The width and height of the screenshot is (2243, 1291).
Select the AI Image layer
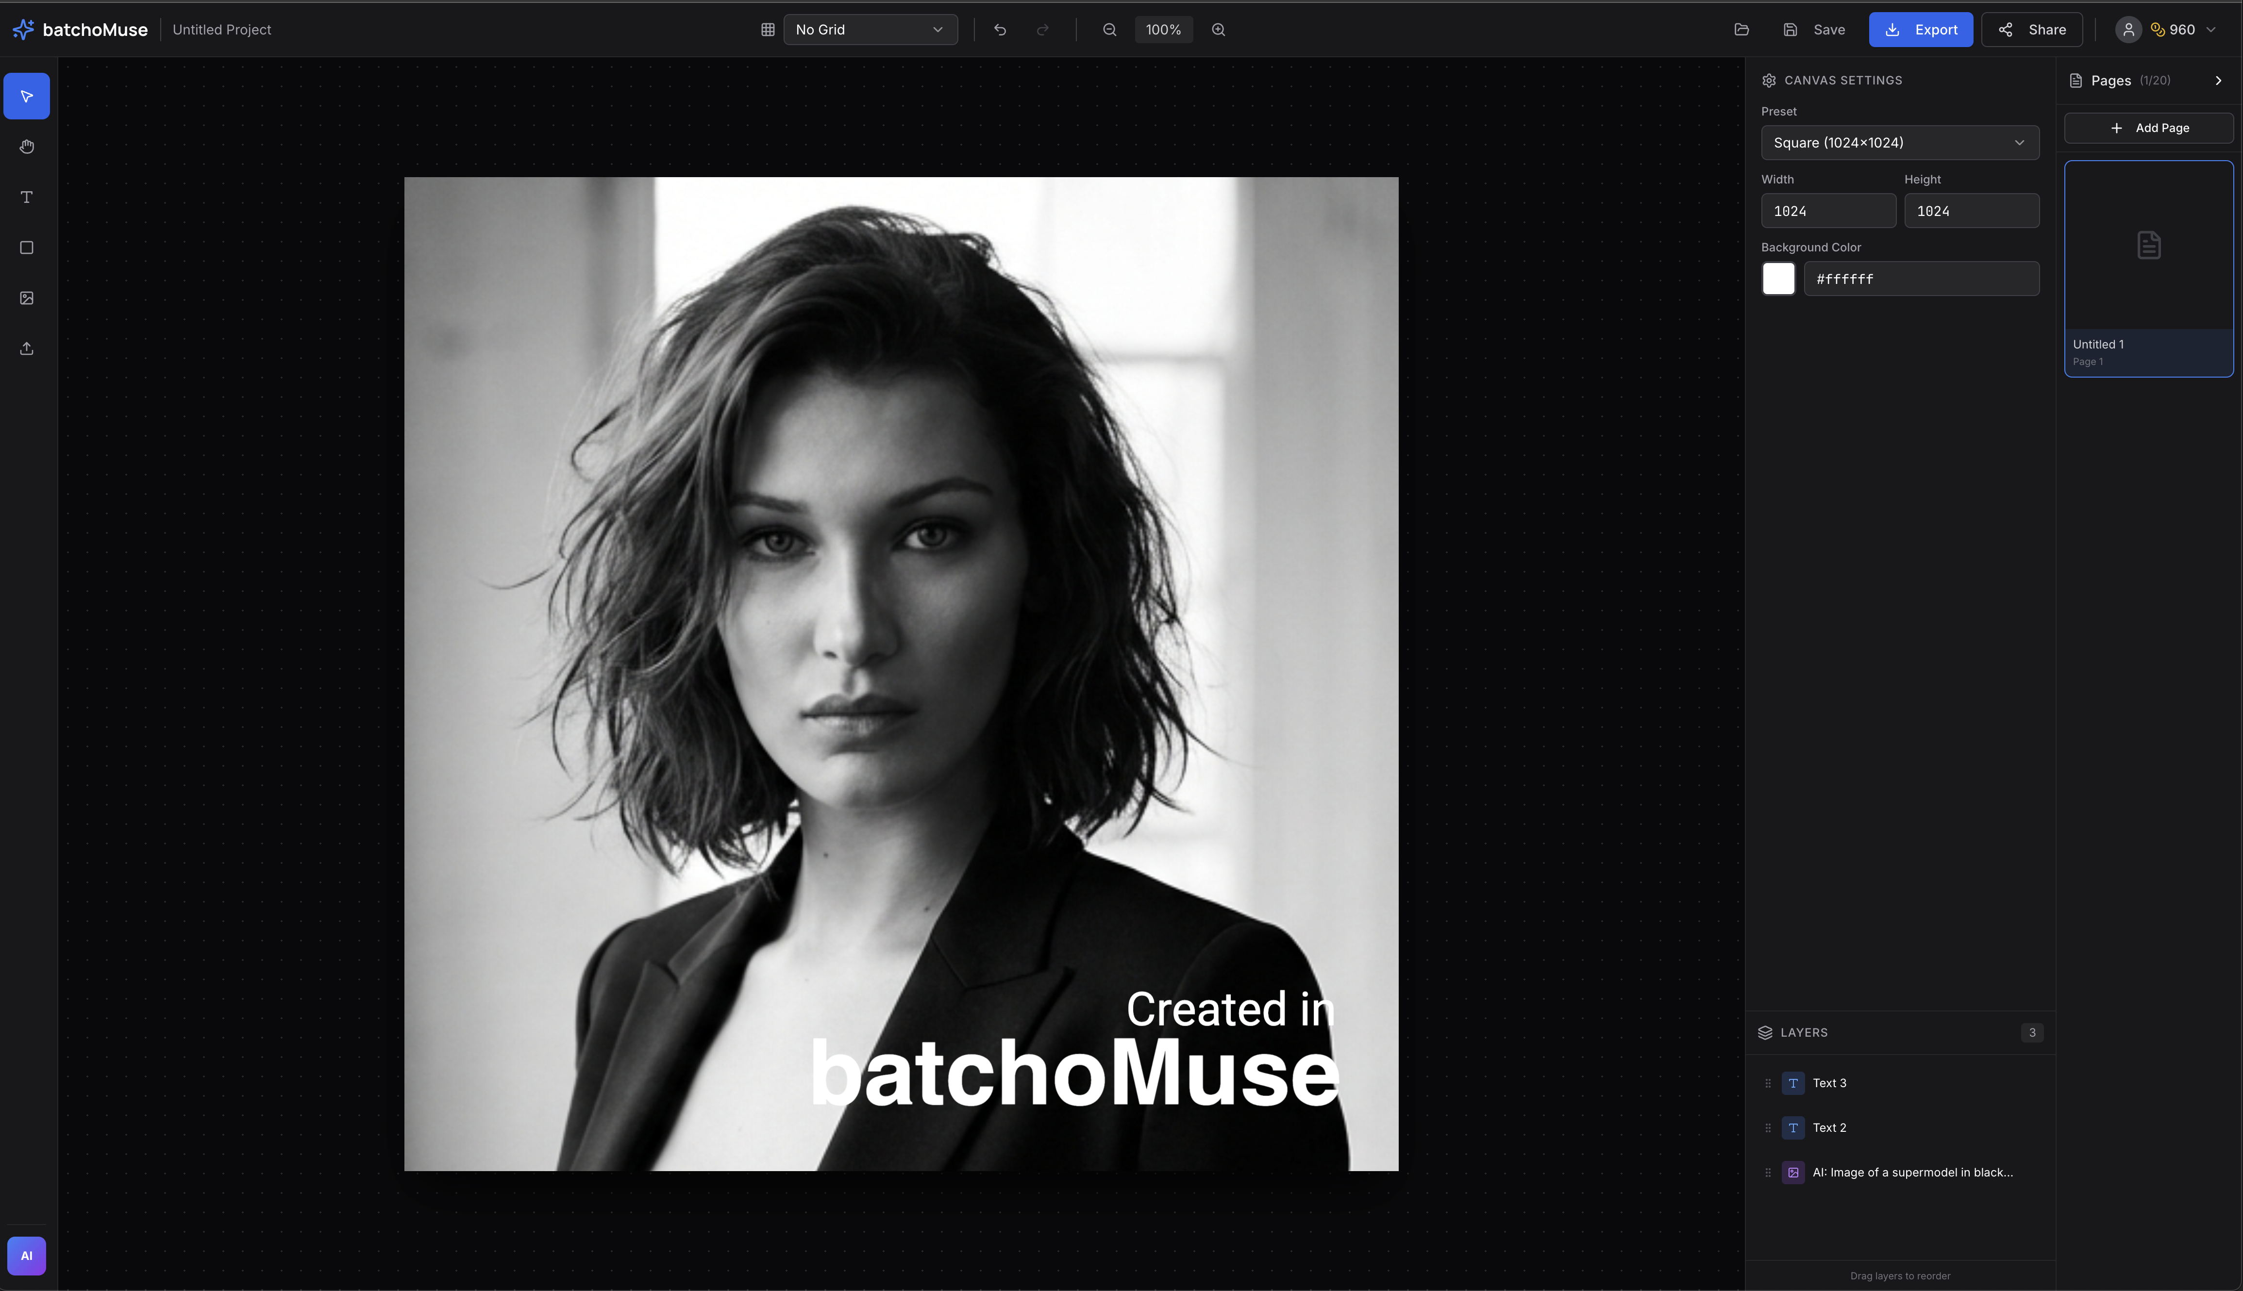point(1911,1172)
